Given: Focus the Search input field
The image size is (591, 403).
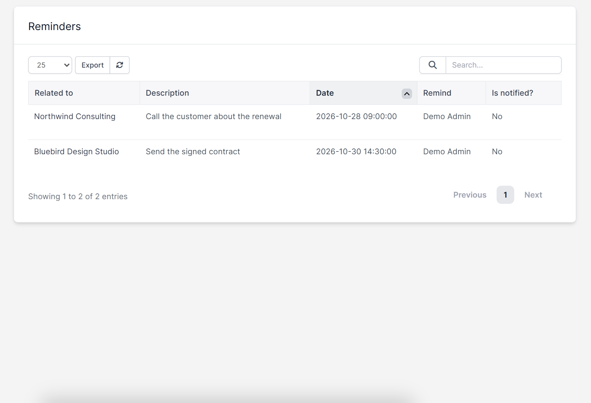Looking at the screenshot, I should point(503,65).
